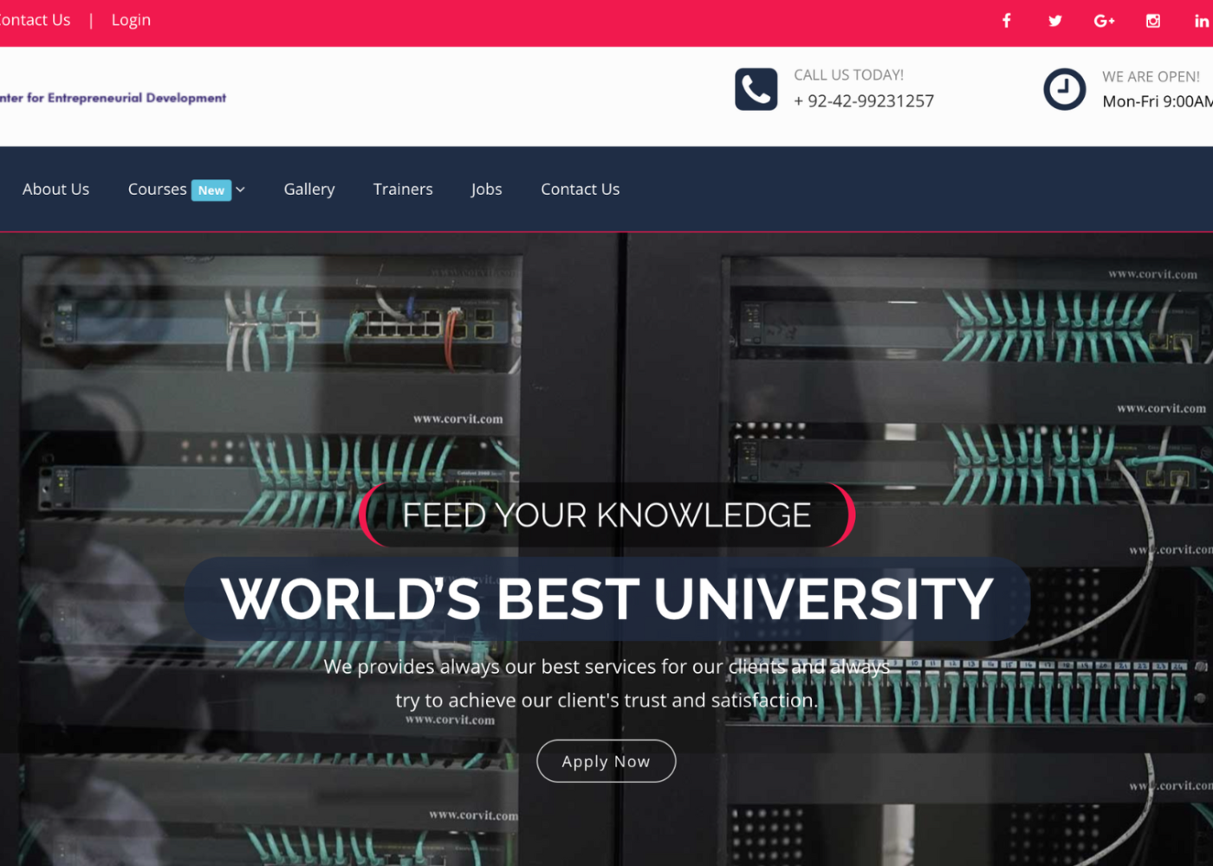
Task: Select Jobs in the navigation bar
Action: click(486, 189)
